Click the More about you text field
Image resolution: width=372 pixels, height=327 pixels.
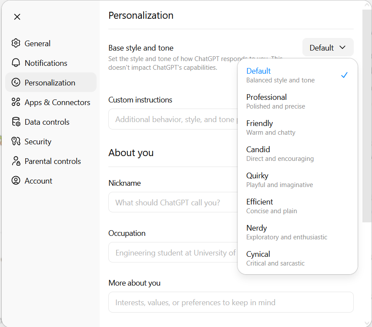point(231,302)
